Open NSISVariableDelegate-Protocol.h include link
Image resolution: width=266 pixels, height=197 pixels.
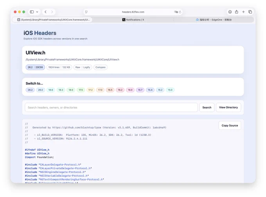pyautogui.click(x=64, y=176)
